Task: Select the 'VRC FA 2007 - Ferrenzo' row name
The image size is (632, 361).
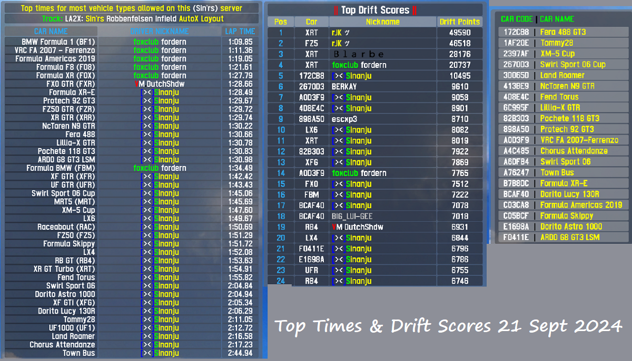Action: click(55, 50)
